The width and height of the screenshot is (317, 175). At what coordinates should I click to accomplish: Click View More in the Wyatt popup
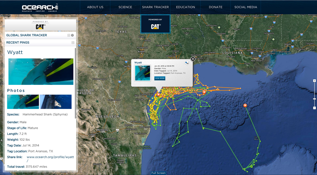coord(160,78)
